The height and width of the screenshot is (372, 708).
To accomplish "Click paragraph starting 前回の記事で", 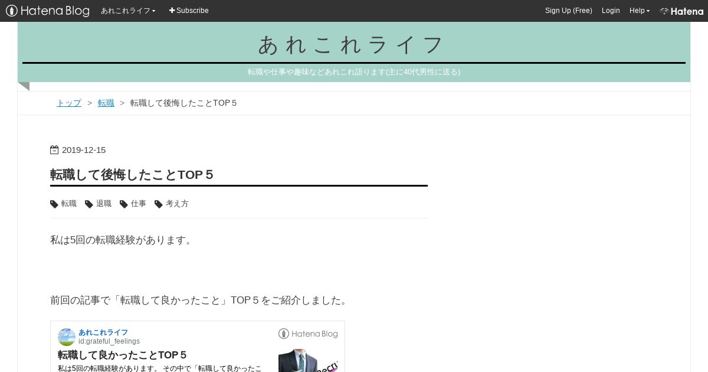I will 200,301.
